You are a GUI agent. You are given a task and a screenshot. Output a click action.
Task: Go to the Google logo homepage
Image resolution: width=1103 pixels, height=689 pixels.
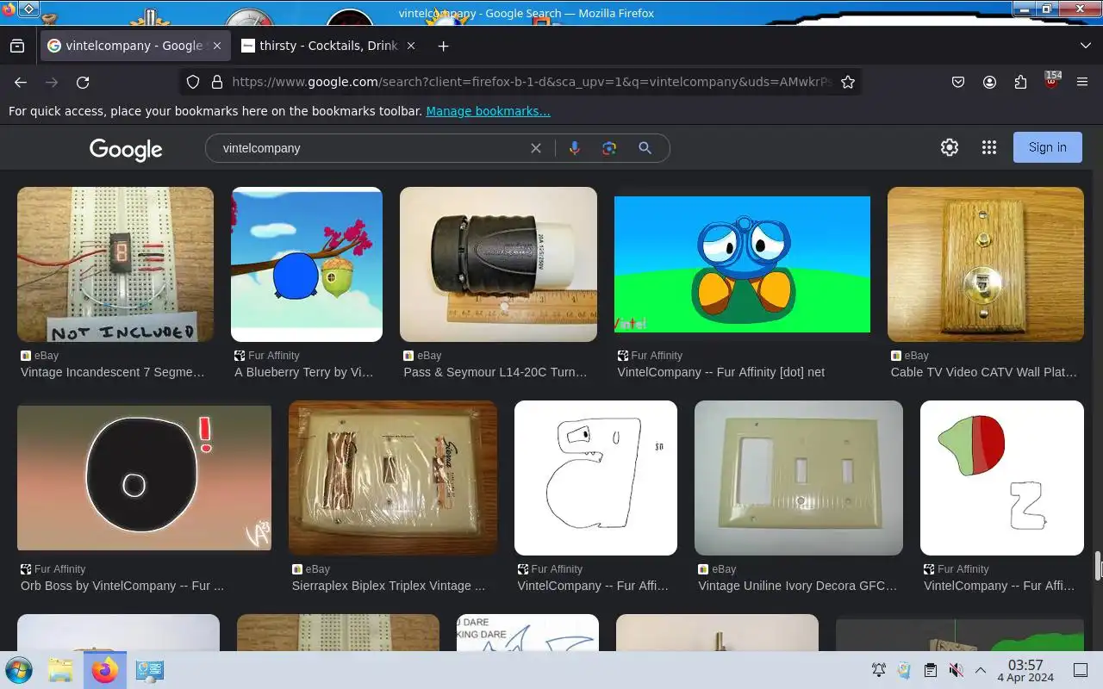(x=126, y=149)
